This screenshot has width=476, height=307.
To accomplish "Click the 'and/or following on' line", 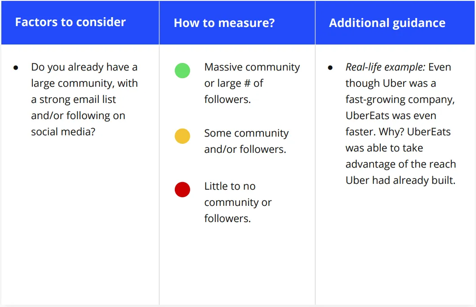I will coord(78,116).
